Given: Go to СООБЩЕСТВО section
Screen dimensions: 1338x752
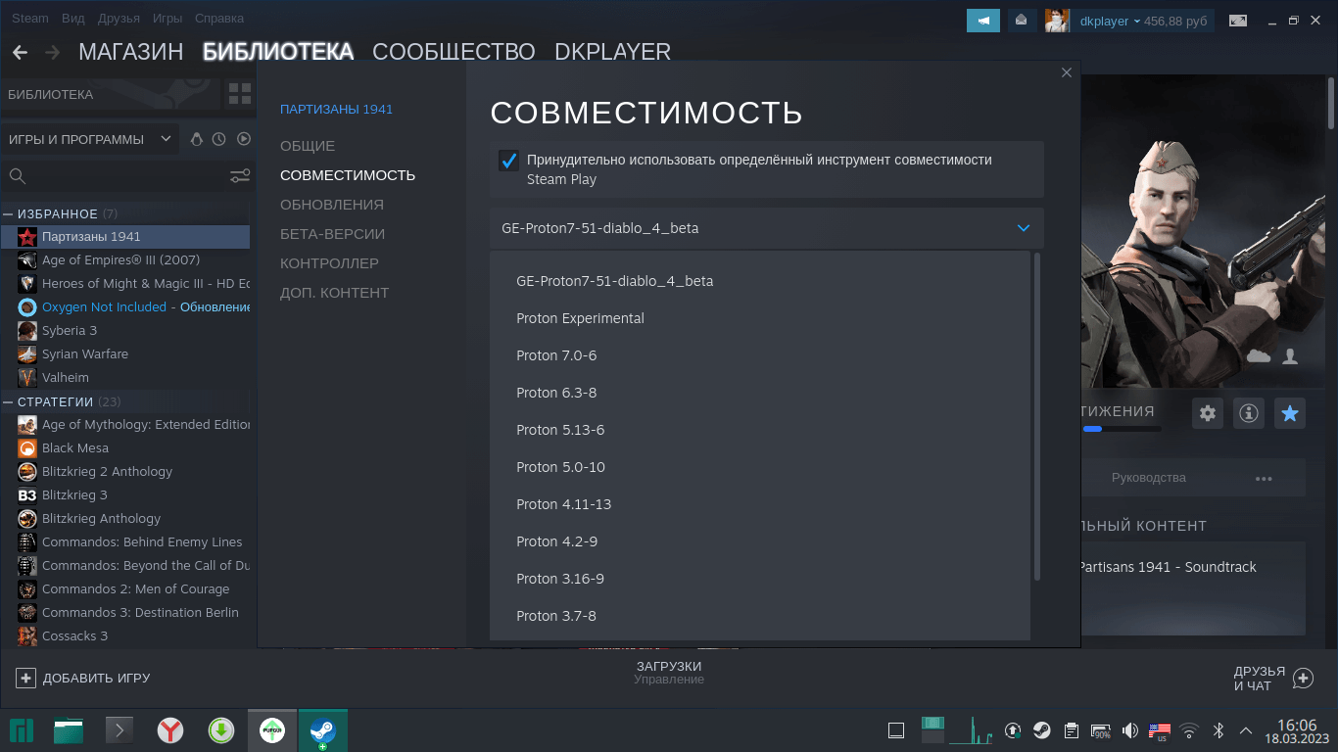Looking at the screenshot, I should coord(454,52).
